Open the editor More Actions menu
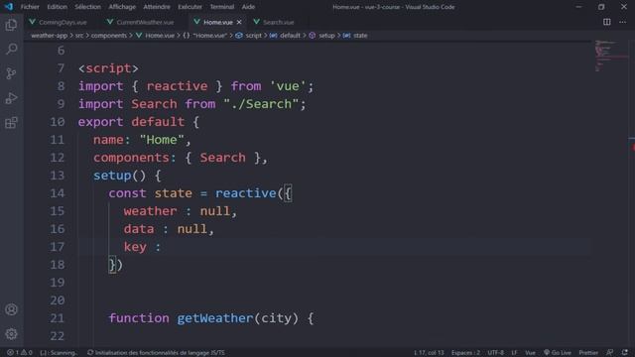Image resolution: width=635 pixels, height=357 pixels. 622,22
